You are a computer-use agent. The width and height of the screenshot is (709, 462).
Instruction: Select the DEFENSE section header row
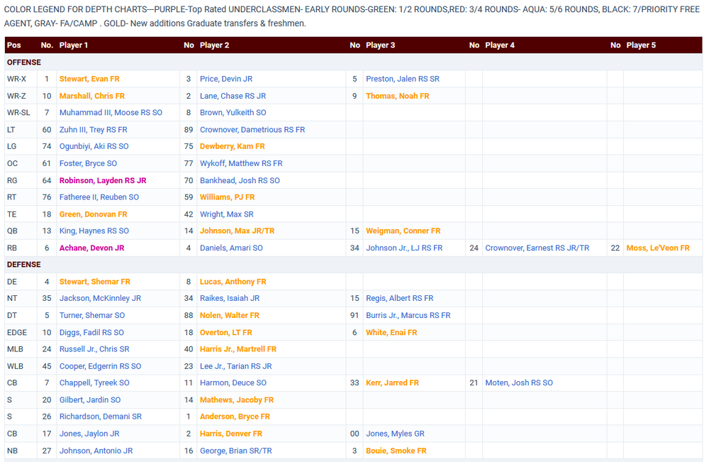[24, 265]
